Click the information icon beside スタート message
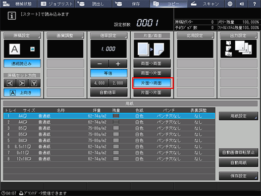 tap(12, 16)
